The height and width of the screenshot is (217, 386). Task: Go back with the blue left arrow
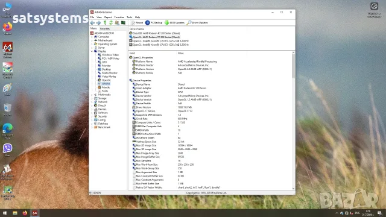click(92, 23)
